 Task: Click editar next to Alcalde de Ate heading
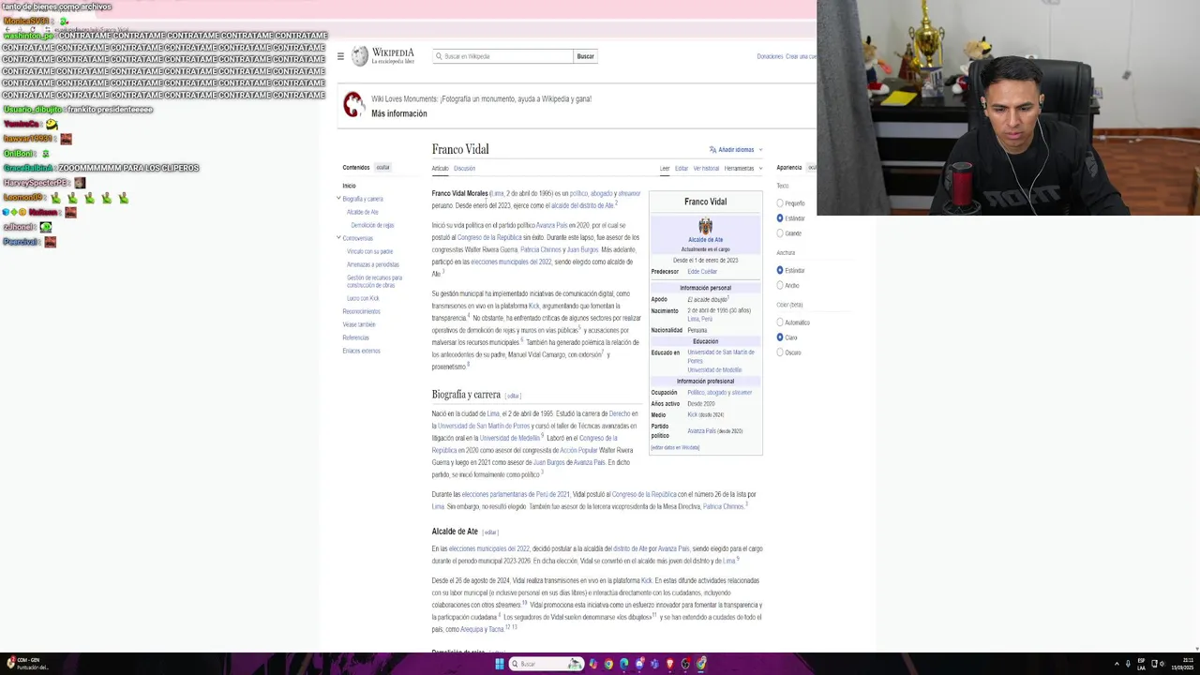tap(490, 532)
